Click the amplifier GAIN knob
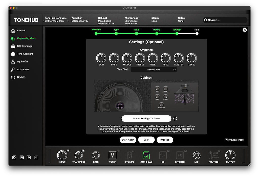 point(101,58)
